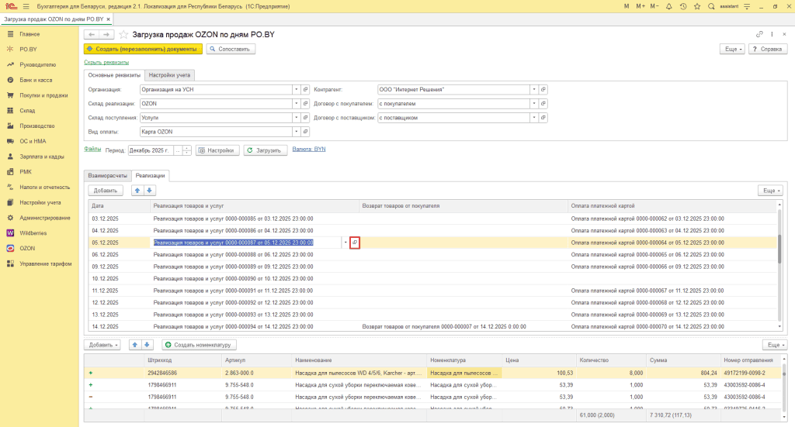Open Склад section in sidebar
The image size is (795, 427).
pos(27,110)
